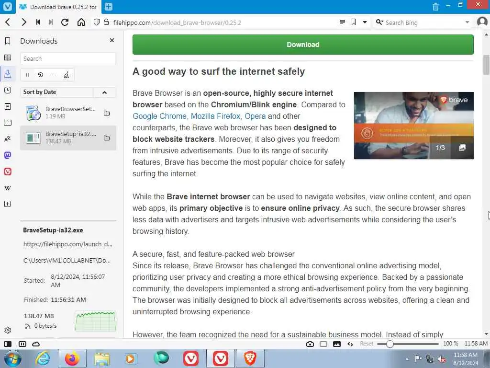
Task: Go to the home page
Action: click(81, 22)
